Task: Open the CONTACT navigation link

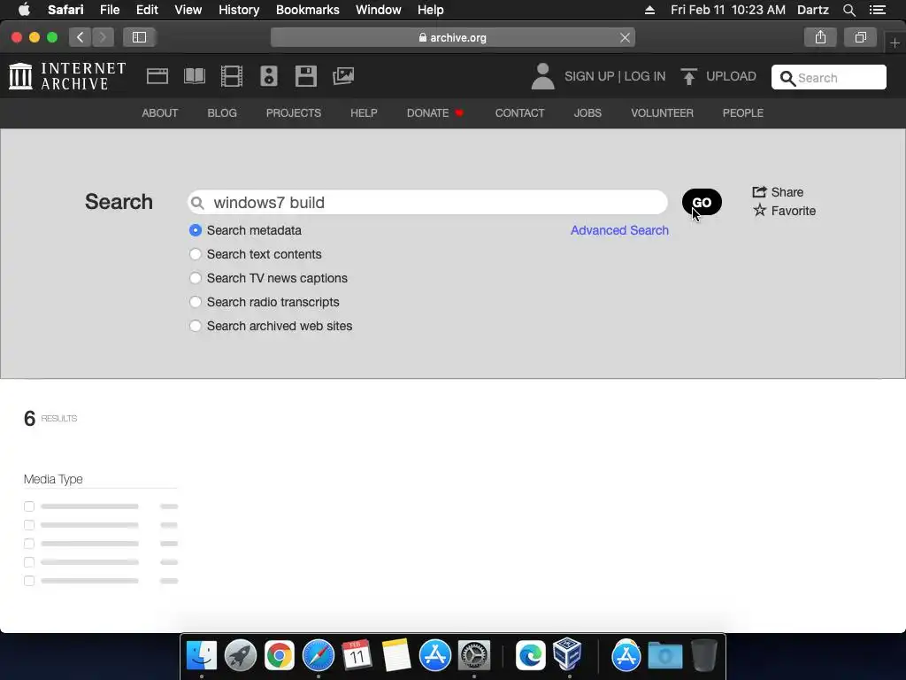Action: [x=519, y=112]
